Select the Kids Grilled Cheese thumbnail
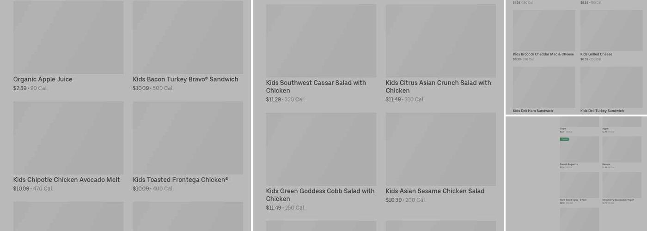Screen dimensions: 647x231 pos(611,30)
